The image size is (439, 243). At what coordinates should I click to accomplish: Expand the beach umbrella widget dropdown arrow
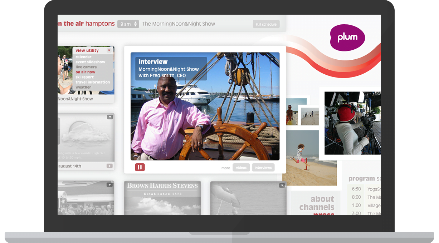tap(282, 185)
